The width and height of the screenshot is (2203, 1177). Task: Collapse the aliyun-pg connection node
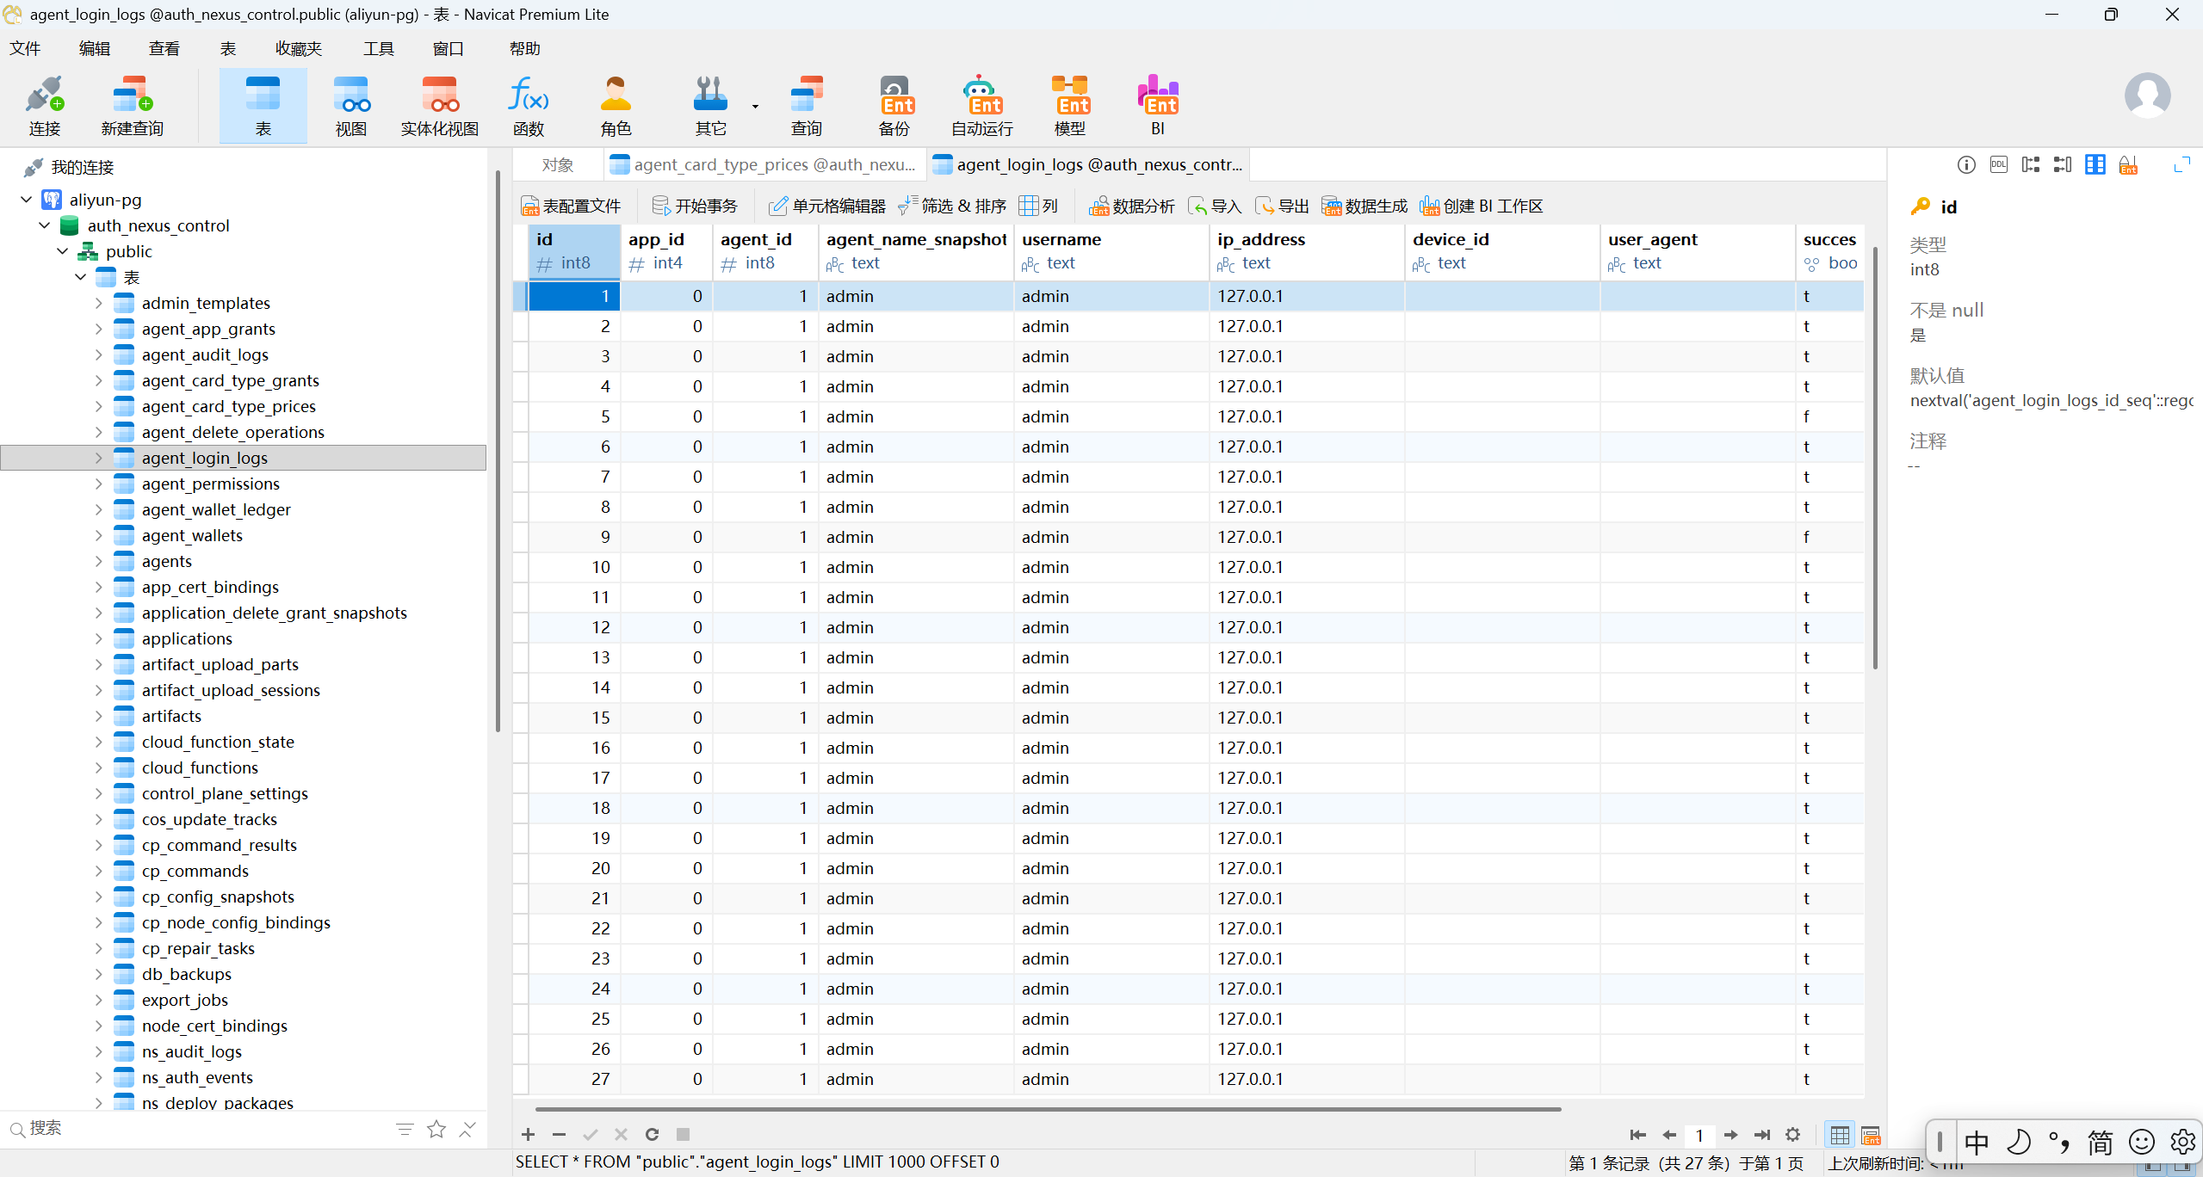[27, 200]
